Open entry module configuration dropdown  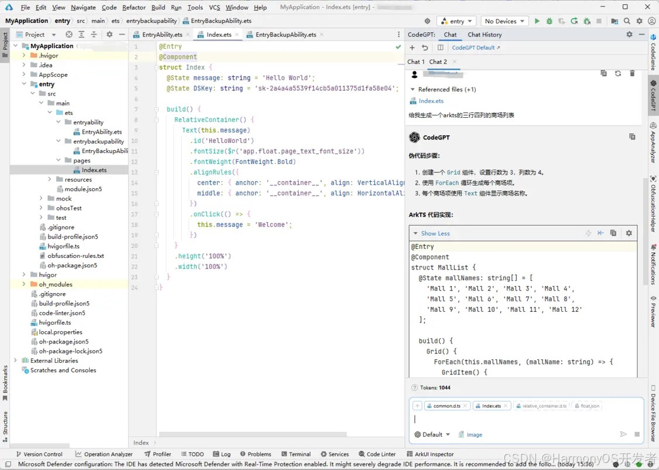[457, 21]
